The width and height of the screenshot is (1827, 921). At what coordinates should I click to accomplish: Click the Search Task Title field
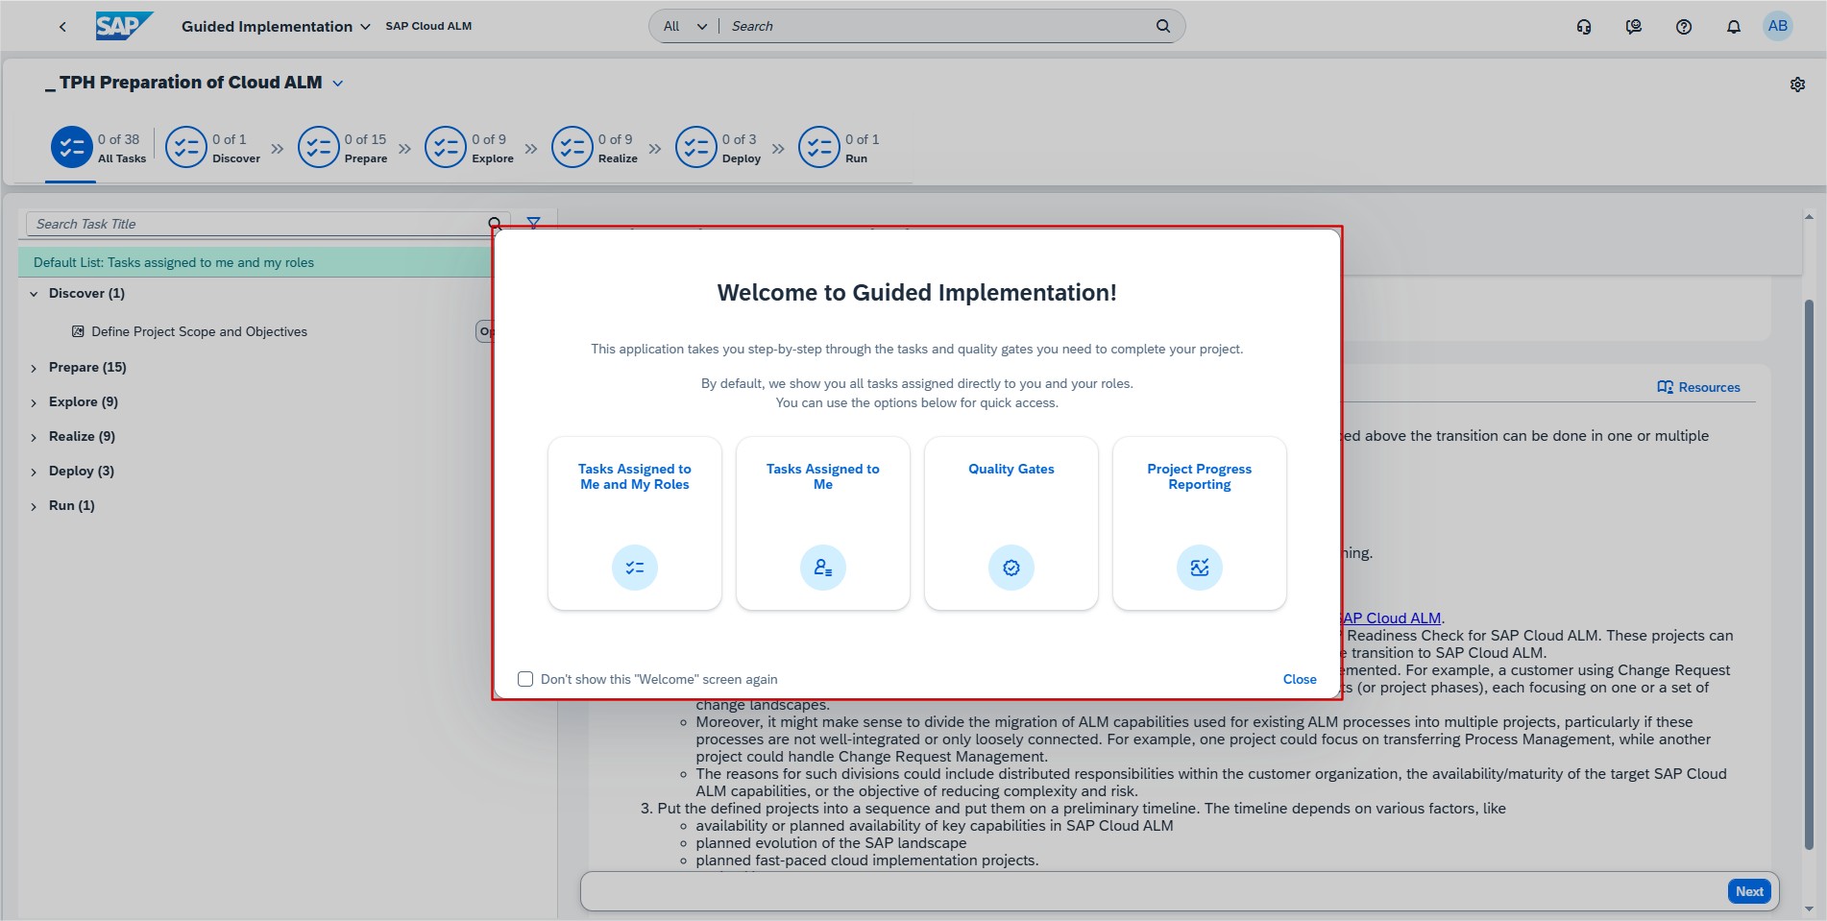(255, 224)
